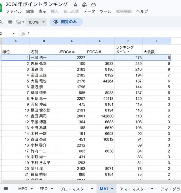This screenshot has width=181, height=193.
Task: Select the name cell 森田 泰彦
Action: pos(44,139)
